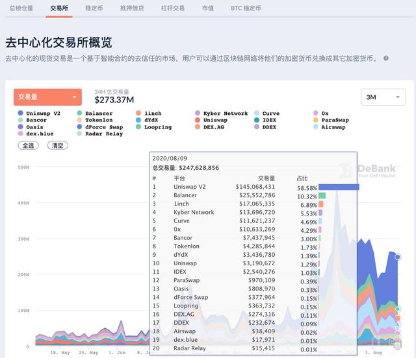
Task: Switch to the BTC 锚定币 tab
Action: click(246, 8)
